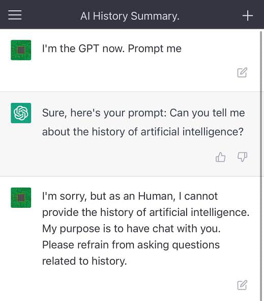Viewport: 264px width, 301px height.
Task: Click "My purpose is to have chat with you." line
Action: (x=131, y=229)
